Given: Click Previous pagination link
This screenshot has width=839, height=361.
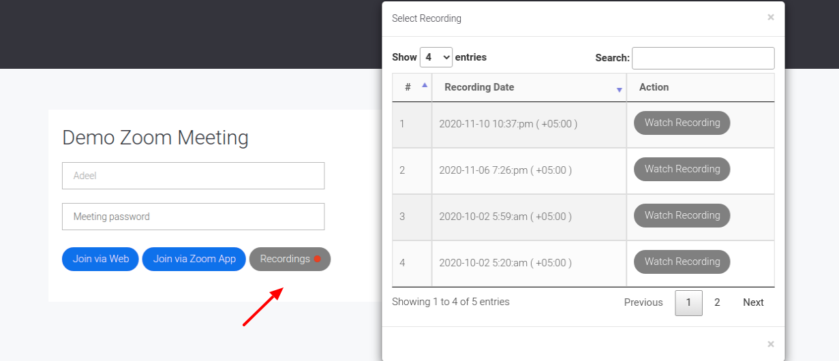Looking at the screenshot, I should point(643,302).
